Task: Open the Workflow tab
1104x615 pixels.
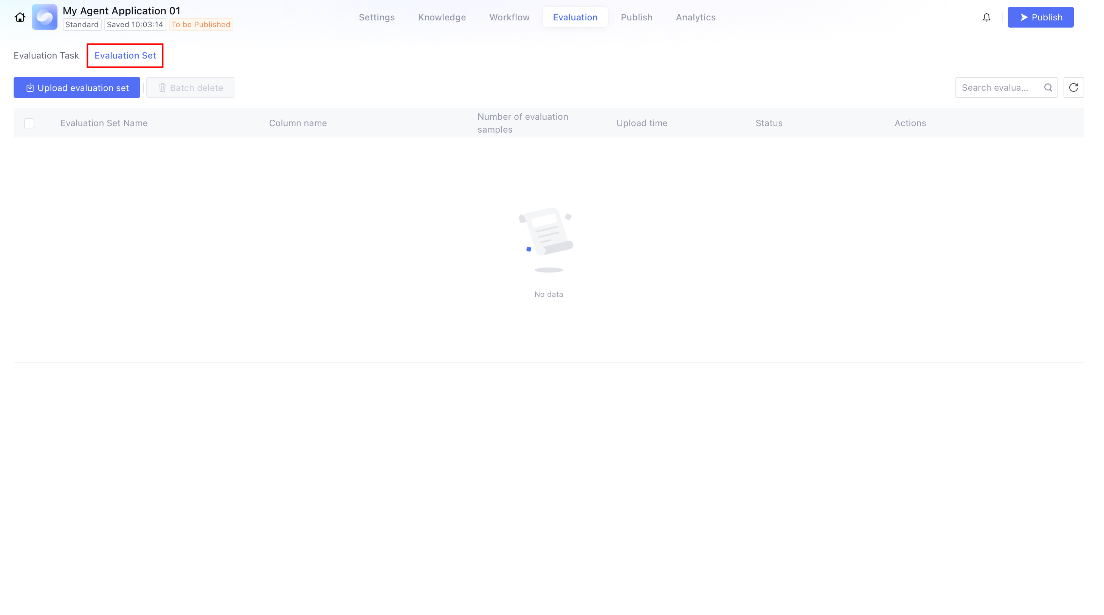Action: pos(509,17)
